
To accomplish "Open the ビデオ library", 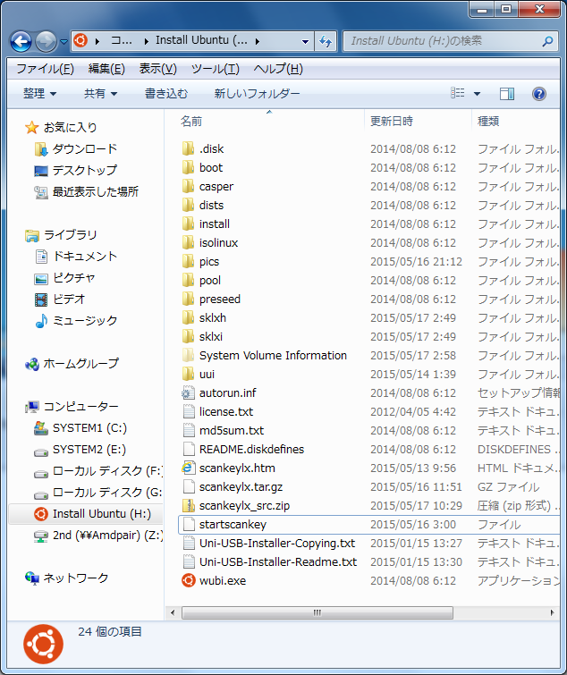I will pos(69,300).
